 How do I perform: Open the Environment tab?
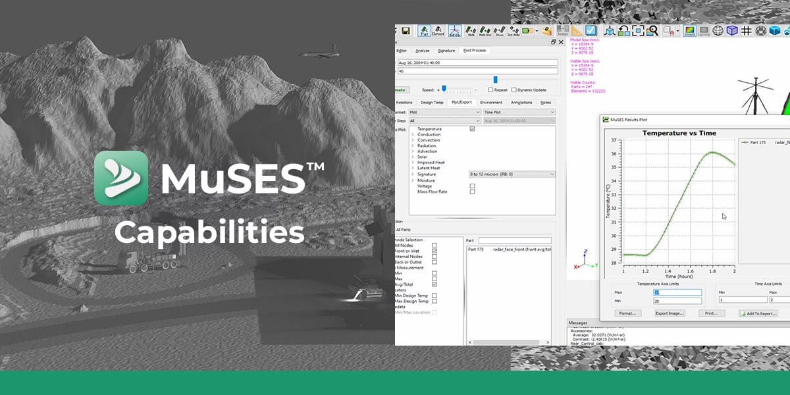(491, 103)
